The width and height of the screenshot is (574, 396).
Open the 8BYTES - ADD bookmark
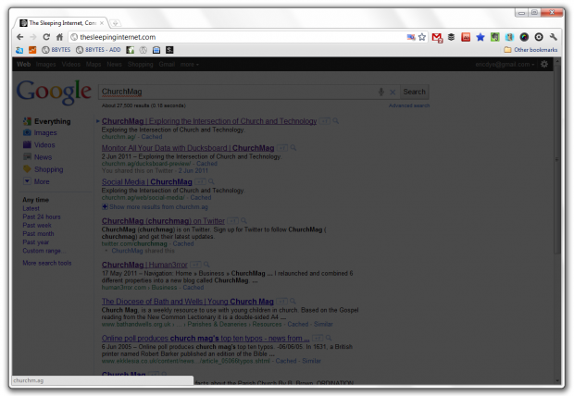tap(98, 50)
